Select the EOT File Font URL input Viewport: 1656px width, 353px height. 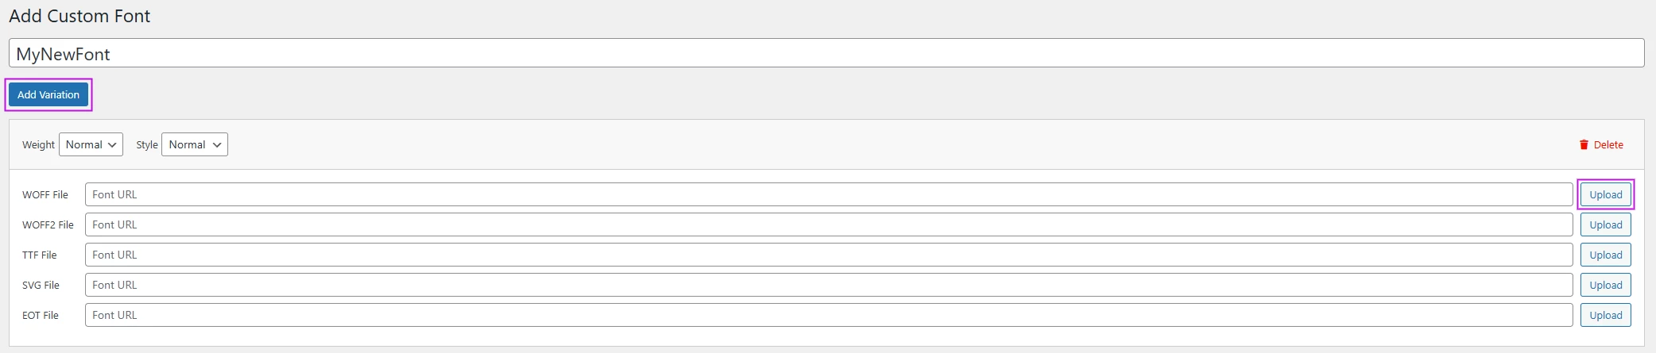pyautogui.click(x=828, y=315)
